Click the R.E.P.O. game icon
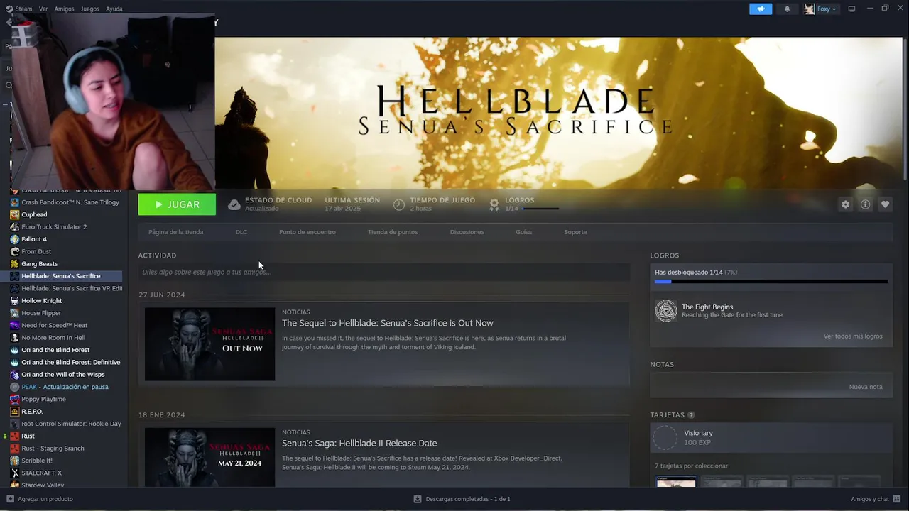The width and height of the screenshot is (909, 511). [x=15, y=412]
